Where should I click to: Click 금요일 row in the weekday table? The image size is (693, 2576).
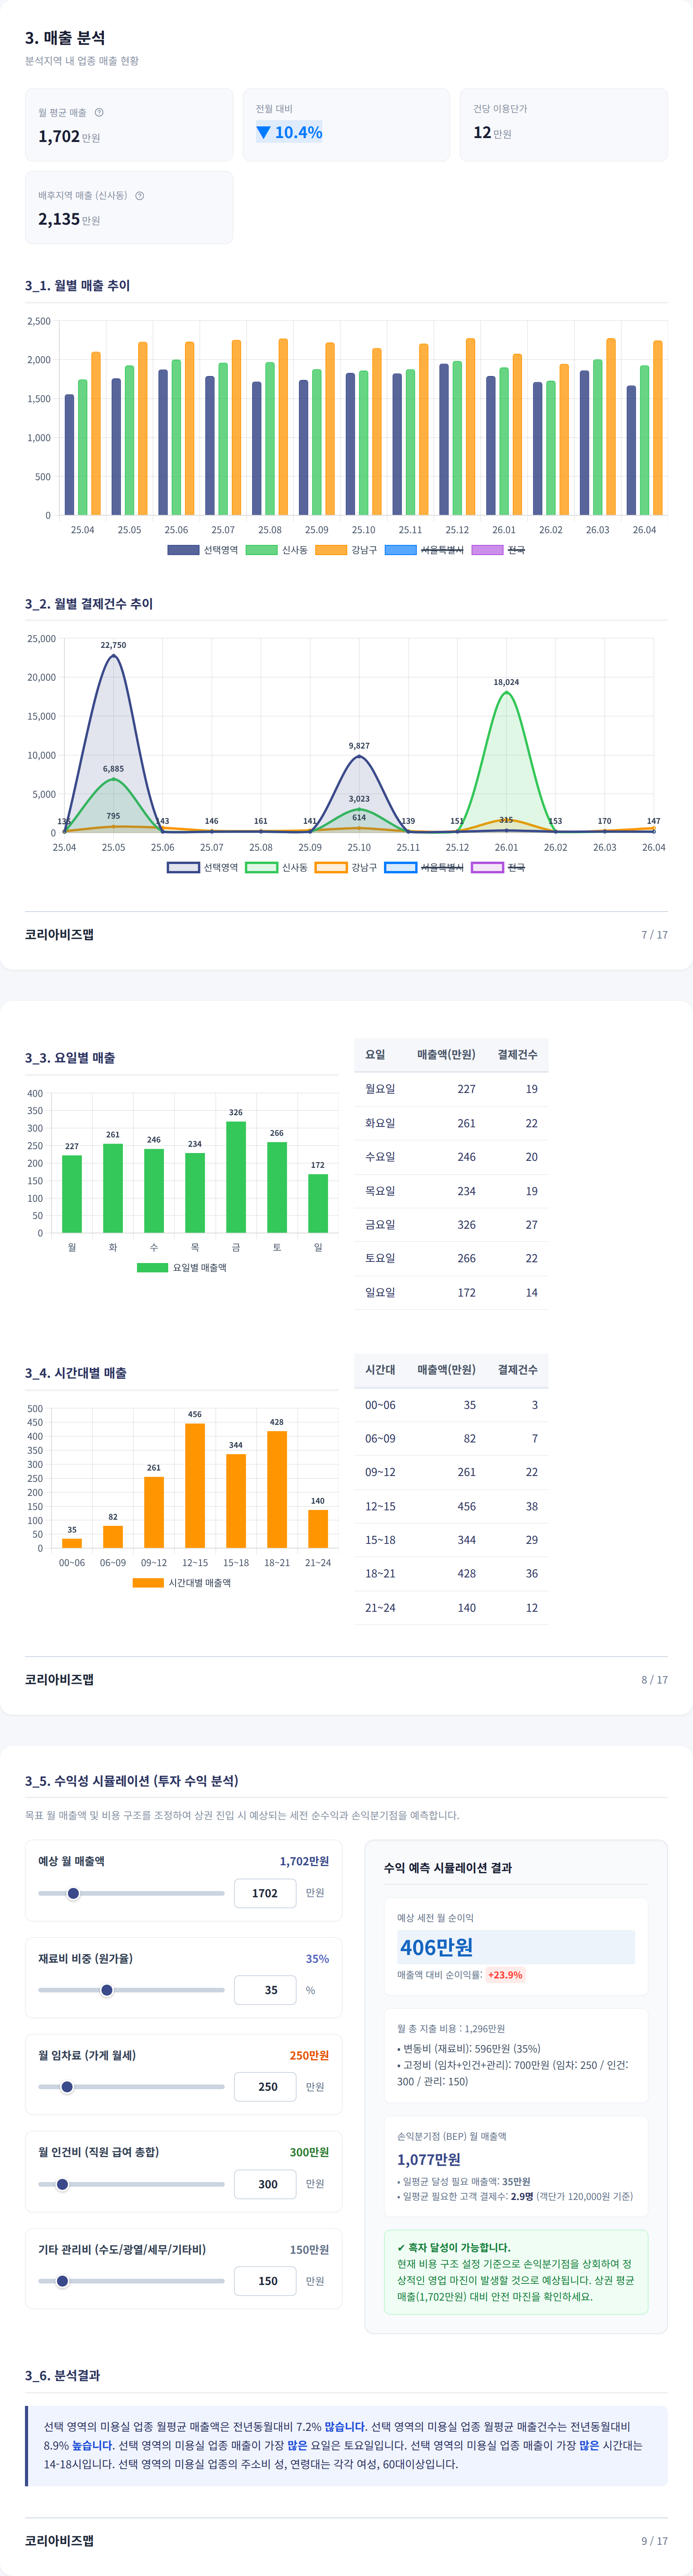click(x=451, y=1225)
